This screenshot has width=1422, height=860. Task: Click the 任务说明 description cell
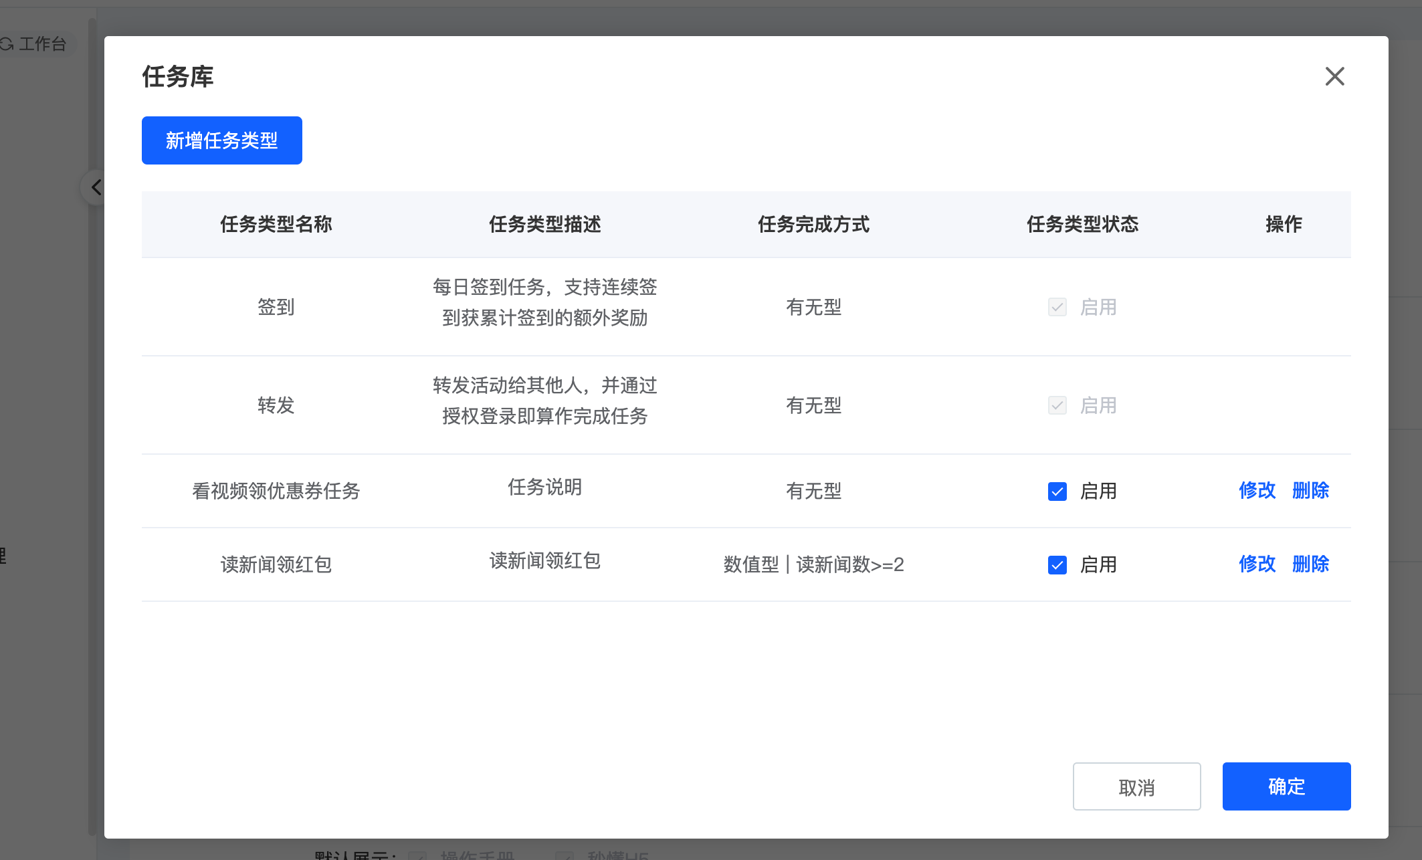(545, 487)
